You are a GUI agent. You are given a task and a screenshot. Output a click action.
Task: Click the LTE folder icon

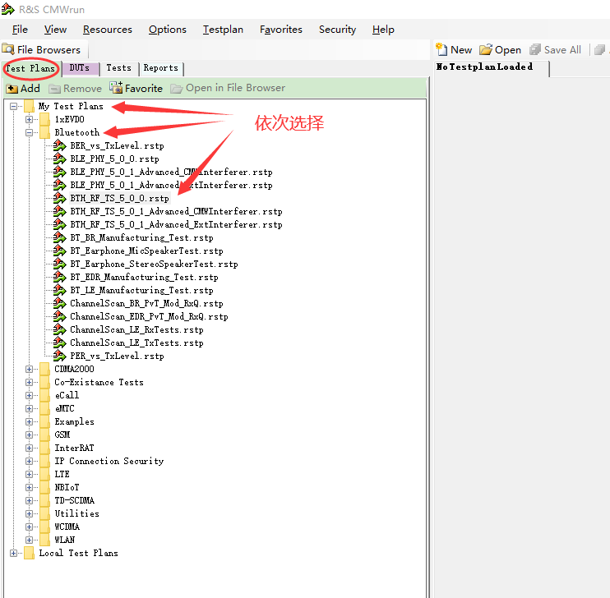44,474
